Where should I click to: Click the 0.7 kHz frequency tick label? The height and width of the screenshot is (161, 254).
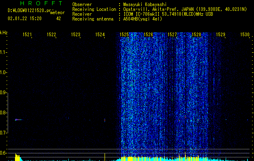point(3,133)
